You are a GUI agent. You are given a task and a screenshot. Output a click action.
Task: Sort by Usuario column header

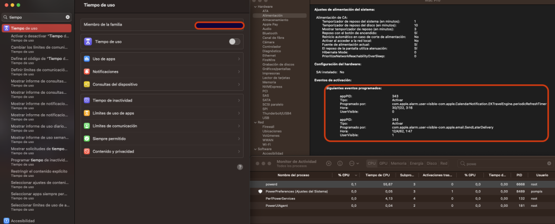click(542, 175)
